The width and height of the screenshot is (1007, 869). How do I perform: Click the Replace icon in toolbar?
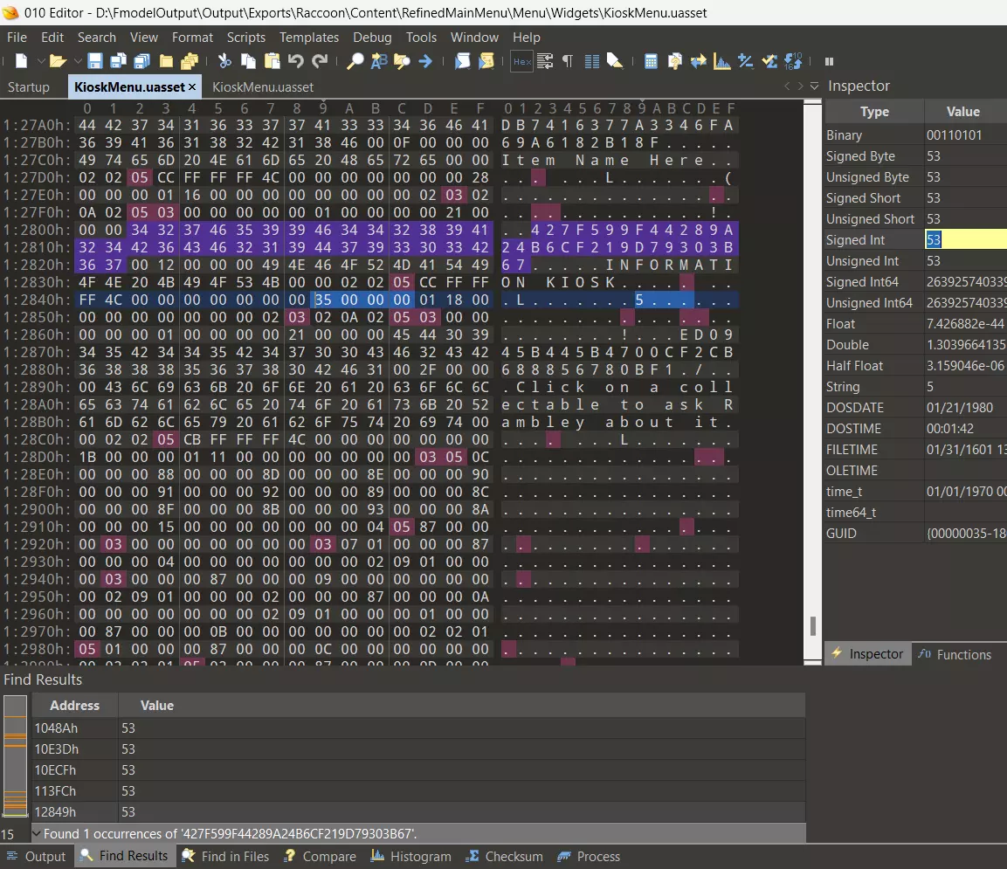click(379, 61)
